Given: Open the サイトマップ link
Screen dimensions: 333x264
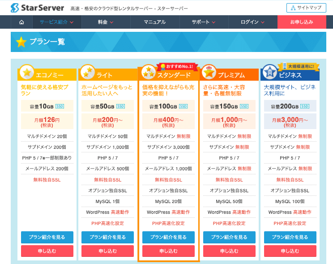Looking at the screenshot, I should [306, 8].
